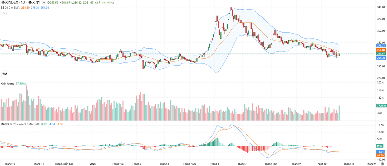Select the Khối lượng volume indicator legend
This screenshot has height=166, width=387.
[x=7, y=83]
